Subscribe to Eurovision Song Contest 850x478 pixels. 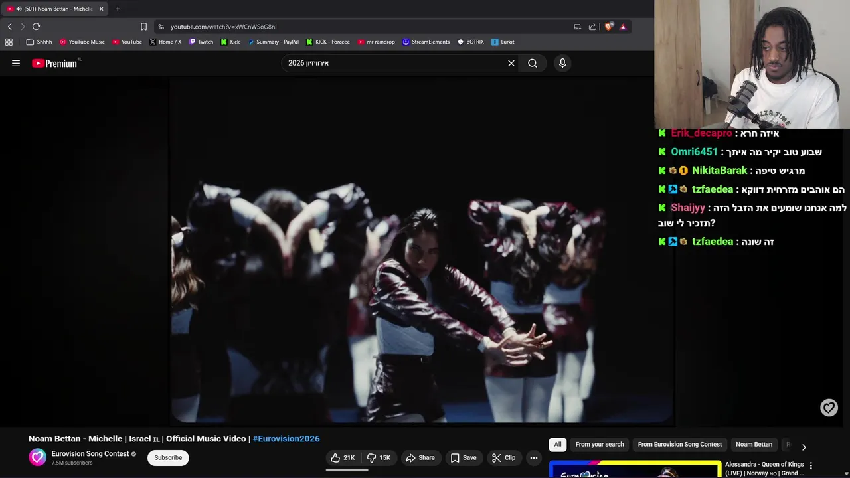(x=168, y=457)
